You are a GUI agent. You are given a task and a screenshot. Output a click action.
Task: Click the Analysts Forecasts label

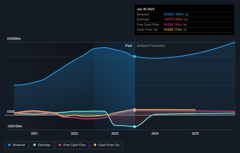coord(151,46)
